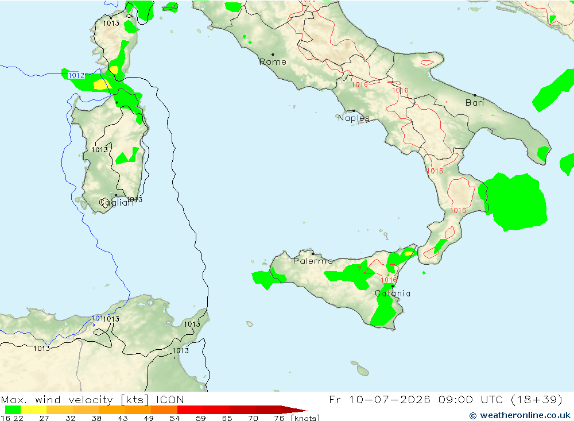Viewport: 574px width, 421px height.
Task: Select the dark red 70 knots legend swatch
Action: coord(269,410)
